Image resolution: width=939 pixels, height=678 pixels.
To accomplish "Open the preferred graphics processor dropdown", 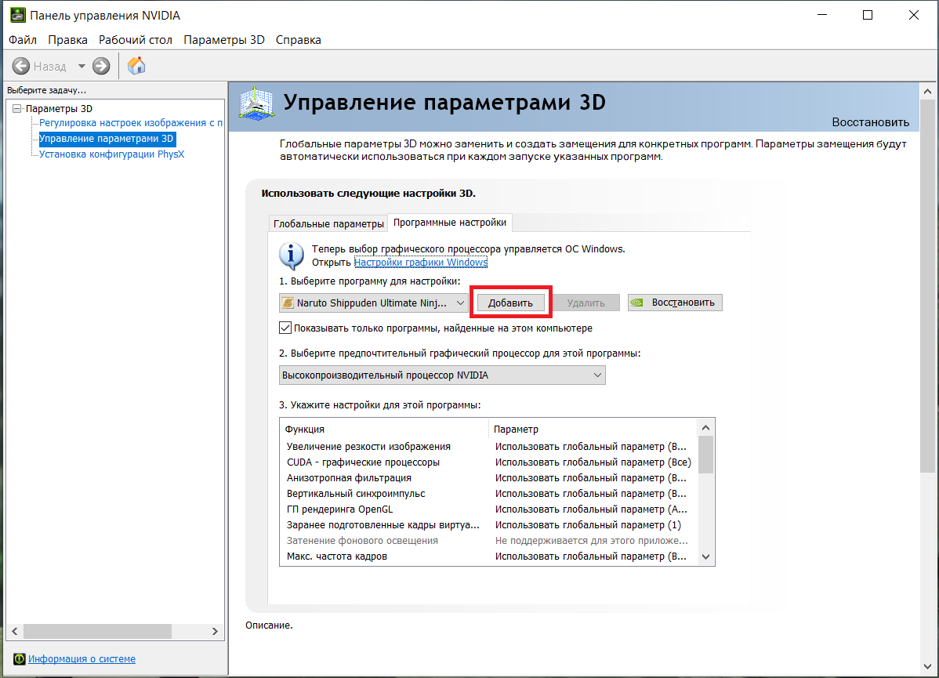I will click(442, 375).
